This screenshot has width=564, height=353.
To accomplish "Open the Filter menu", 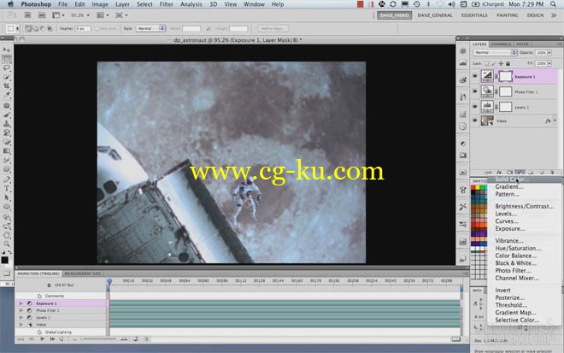I will coord(166,4).
